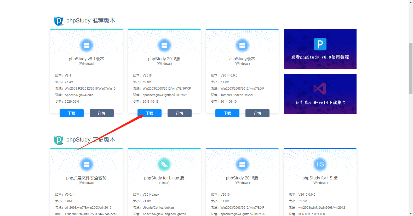The image size is (413, 216).
Task: Click the phpStudy logo beside 推荐版本 heading
Action: click(59, 21)
